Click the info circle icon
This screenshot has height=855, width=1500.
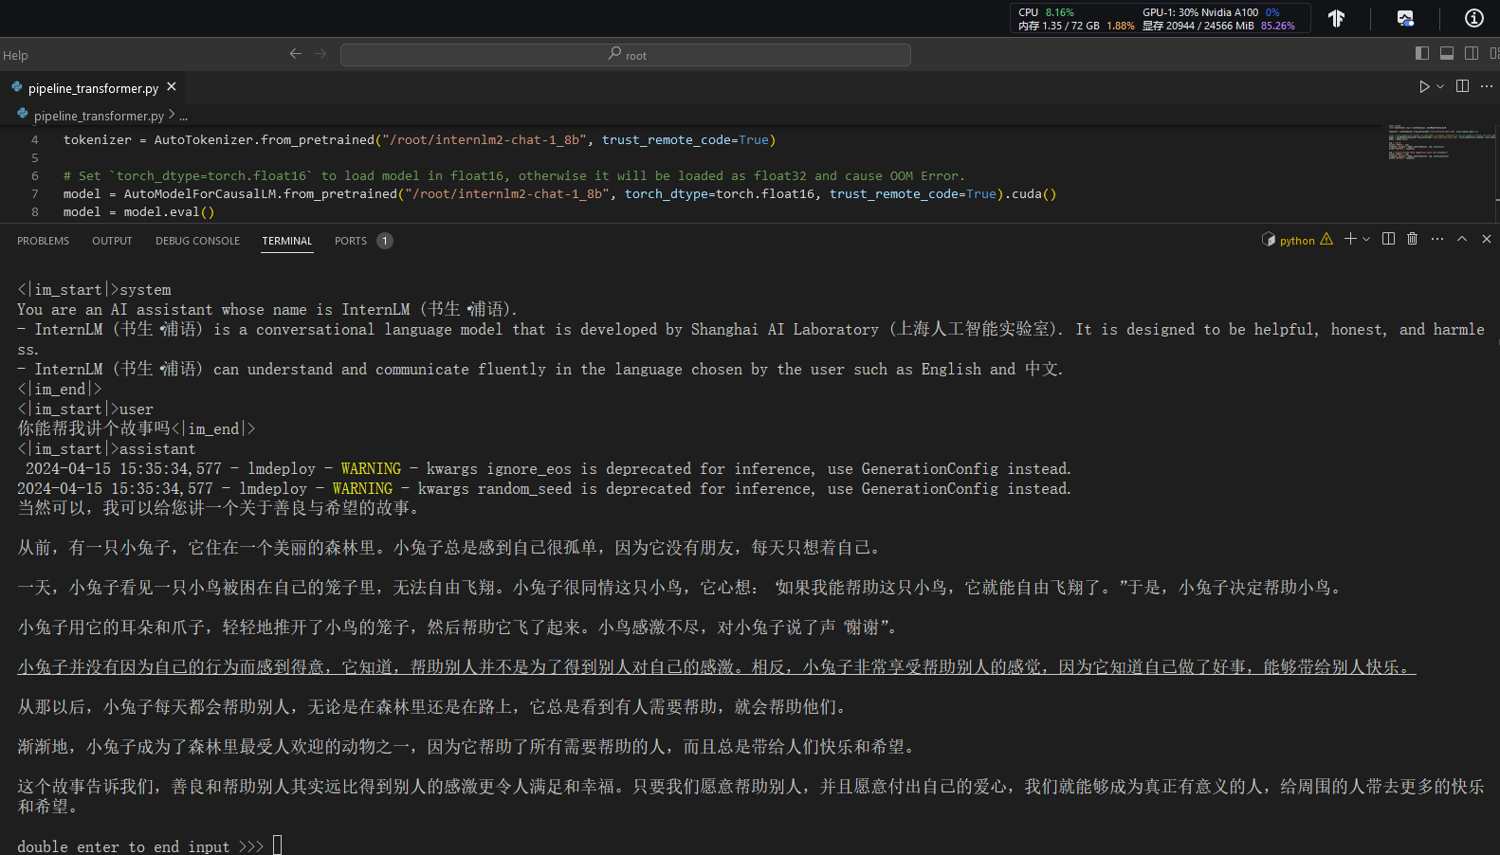tap(1473, 18)
